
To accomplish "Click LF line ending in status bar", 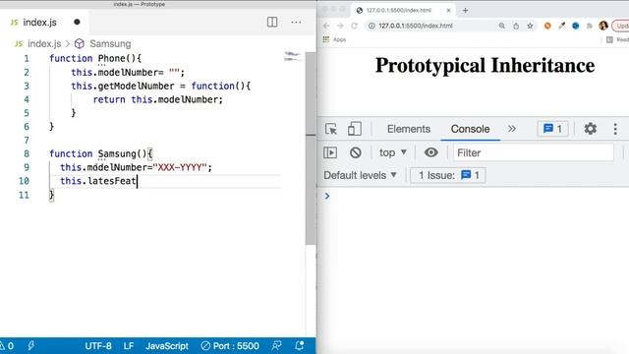I will tap(129, 346).
